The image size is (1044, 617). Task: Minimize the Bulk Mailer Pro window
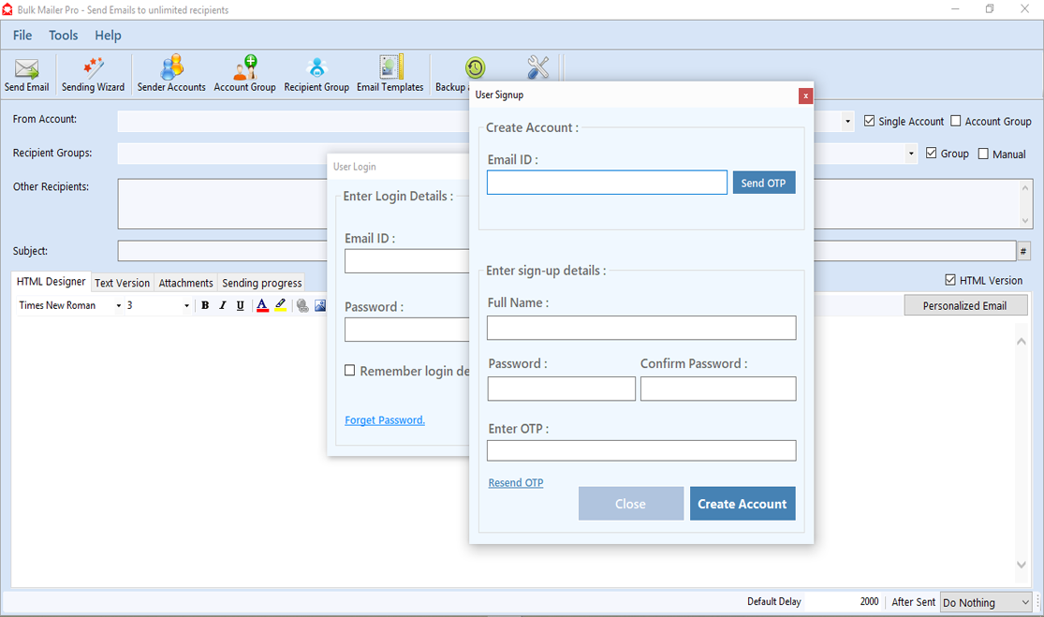click(955, 9)
